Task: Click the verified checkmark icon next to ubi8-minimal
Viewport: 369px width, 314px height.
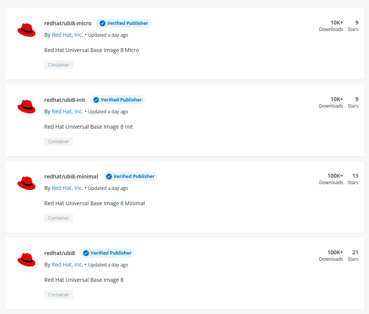Action: [109, 177]
